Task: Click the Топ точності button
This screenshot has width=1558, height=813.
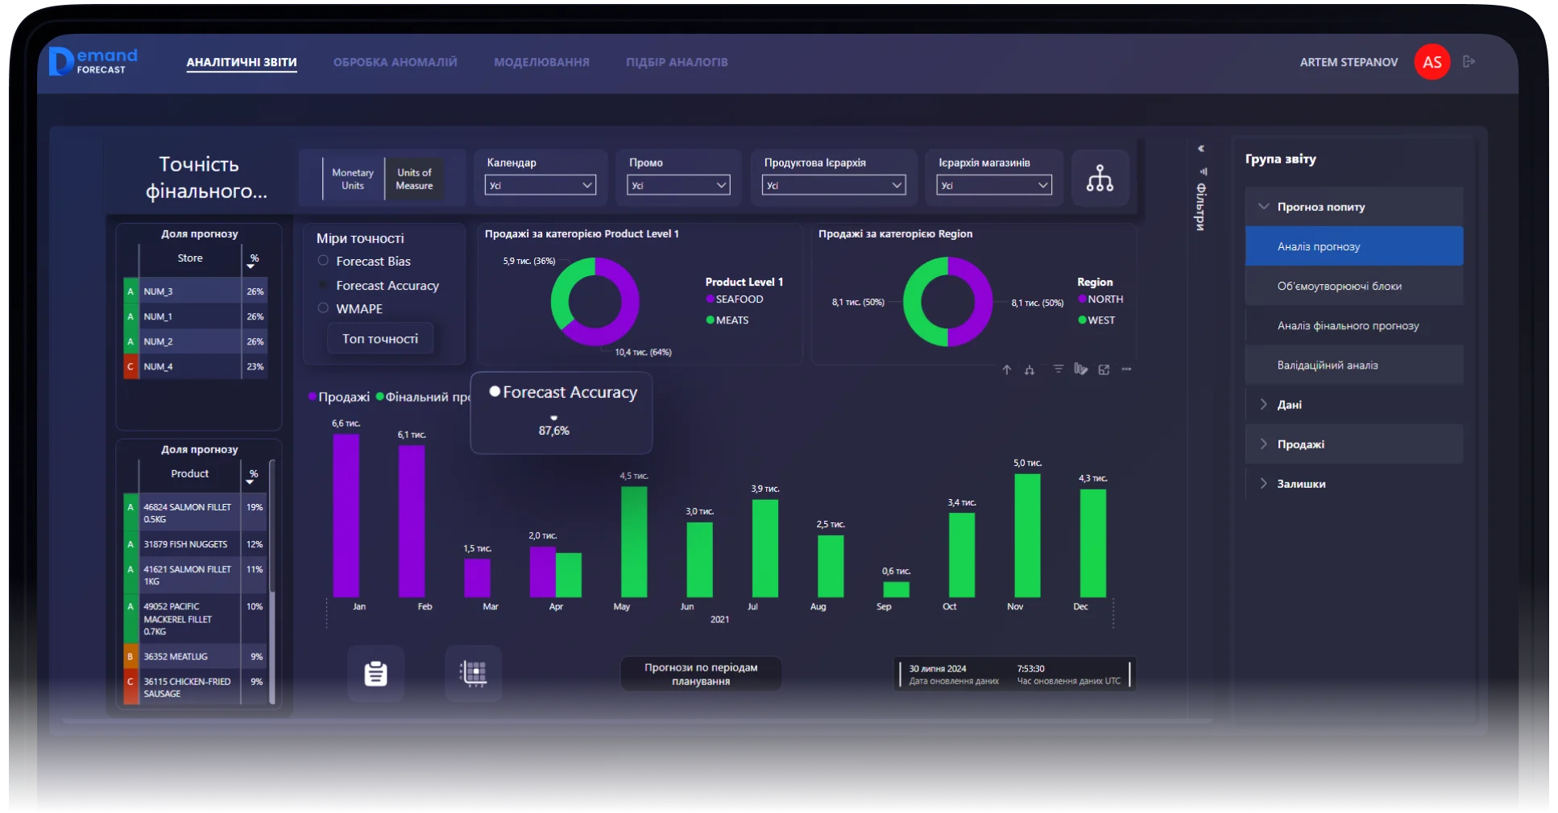Action: (x=379, y=339)
